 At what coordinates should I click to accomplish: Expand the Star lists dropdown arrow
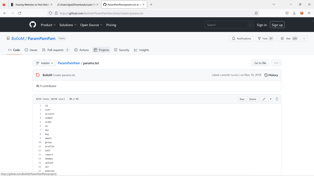(x=304, y=39)
